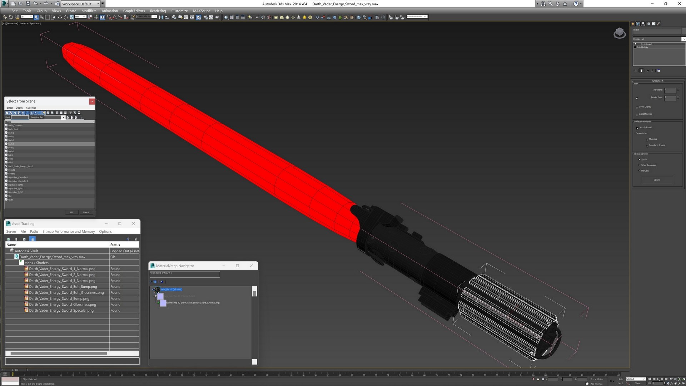The height and width of the screenshot is (386, 686).
Task: Click Configure Modifier Sets icon
Action: pyautogui.click(x=658, y=70)
